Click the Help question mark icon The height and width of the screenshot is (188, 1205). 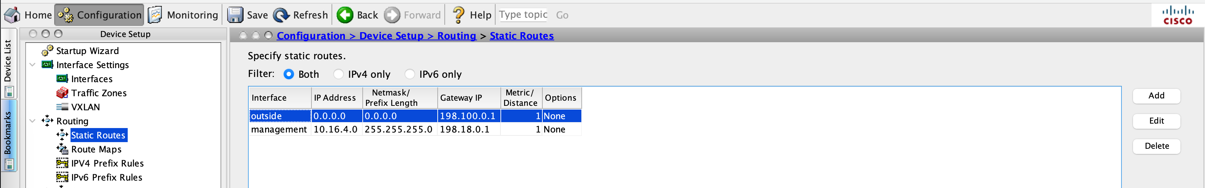[x=458, y=15]
